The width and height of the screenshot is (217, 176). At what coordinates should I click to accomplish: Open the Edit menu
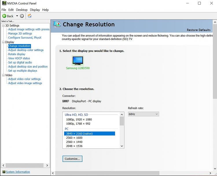click(11, 10)
